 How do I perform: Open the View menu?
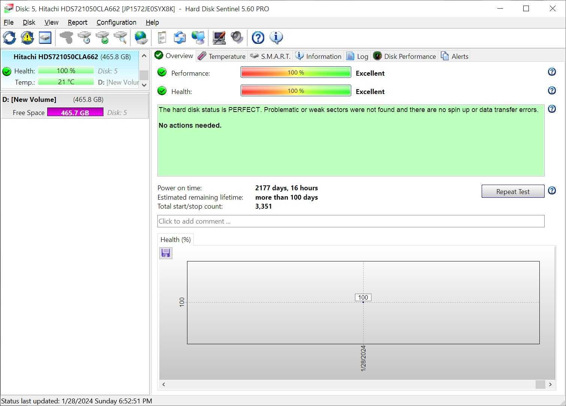pos(51,22)
